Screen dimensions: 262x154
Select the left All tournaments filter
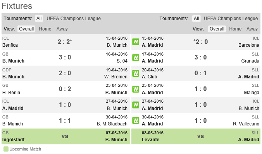pos(39,19)
